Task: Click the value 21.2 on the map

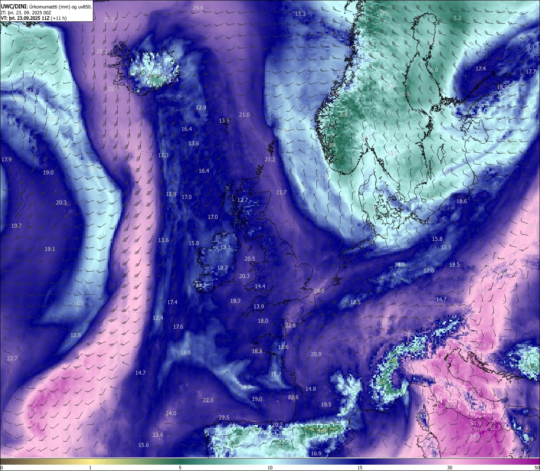Action: tap(270, 160)
